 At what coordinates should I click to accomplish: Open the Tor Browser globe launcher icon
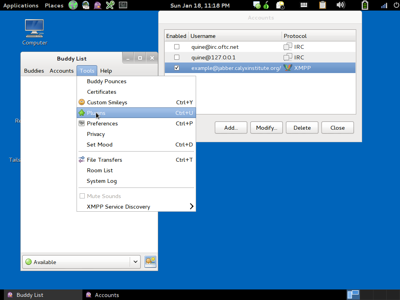click(x=73, y=5)
